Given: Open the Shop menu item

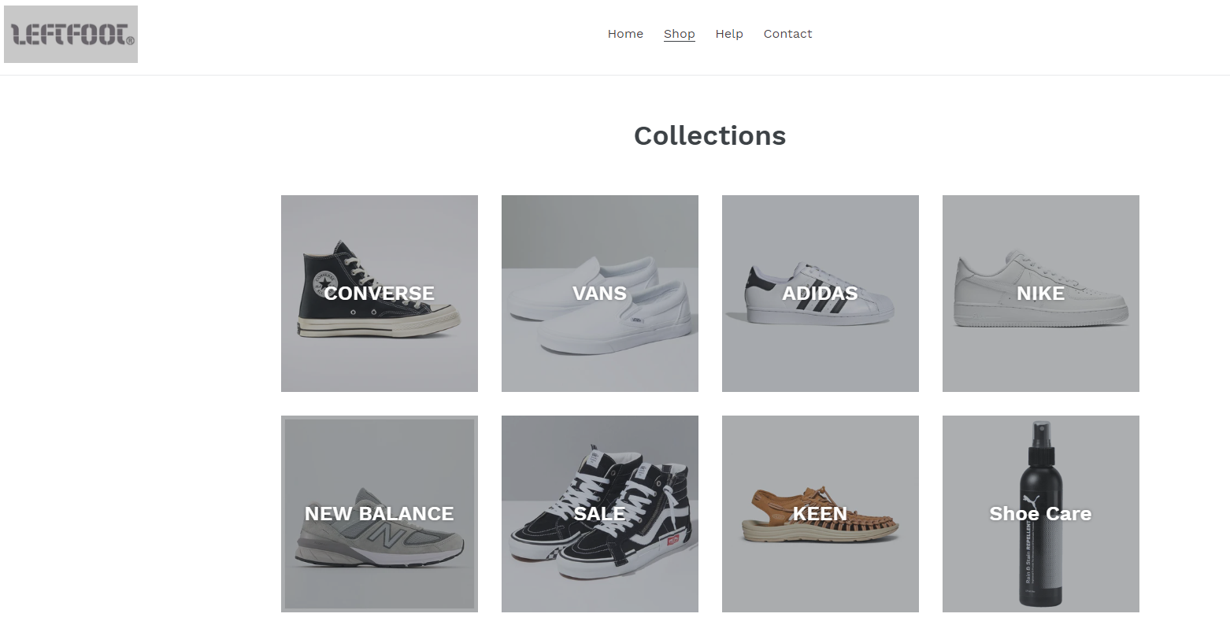Looking at the screenshot, I should point(679,34).
